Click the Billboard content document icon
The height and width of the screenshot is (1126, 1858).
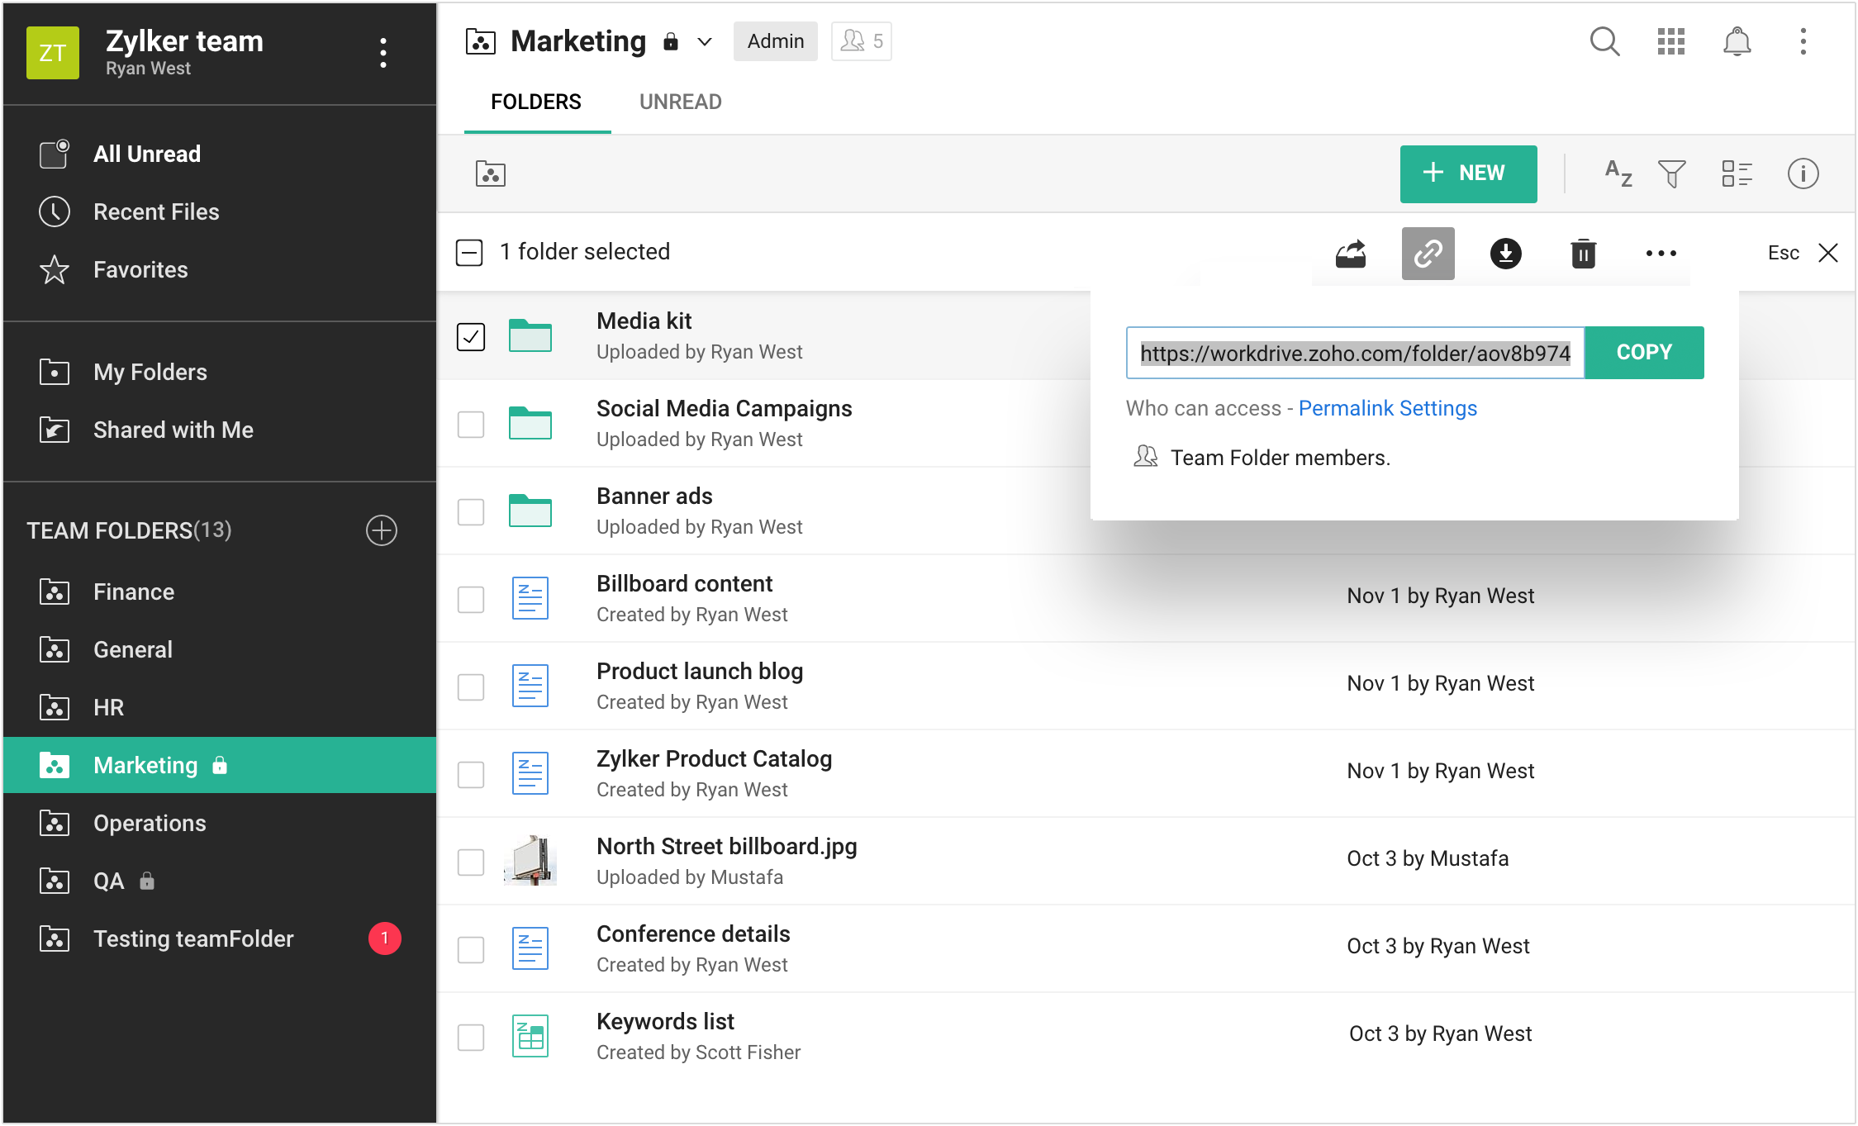(530, 598)
